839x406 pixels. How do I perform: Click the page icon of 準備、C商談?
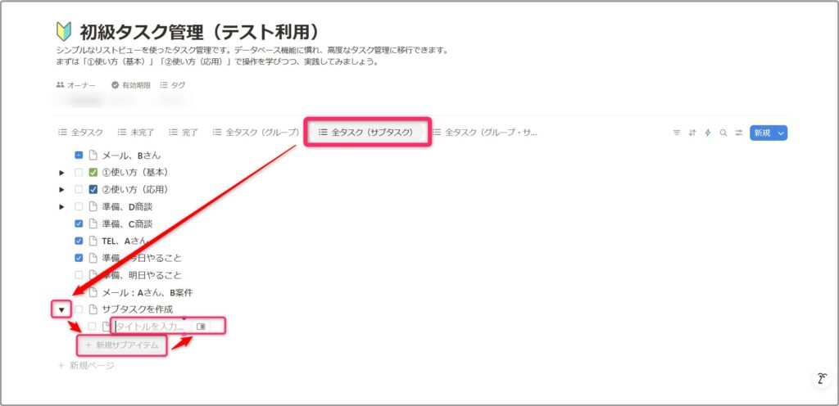tap(93, 223)
